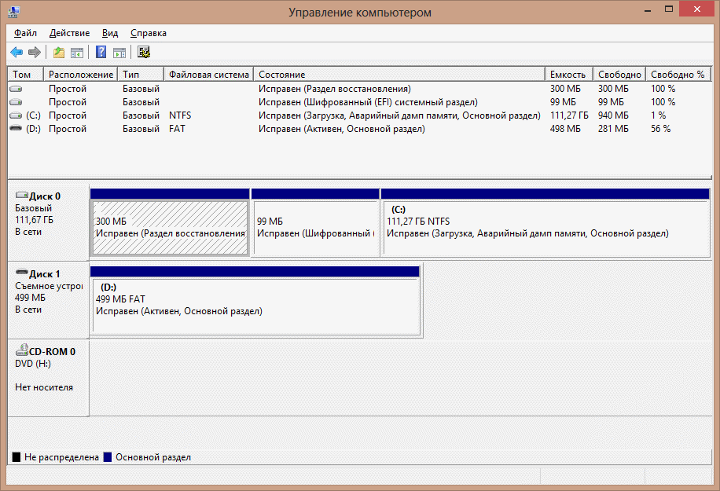Click the Съемное устройство label under Диск 1
720x491 pixels.
pos(49,286)
